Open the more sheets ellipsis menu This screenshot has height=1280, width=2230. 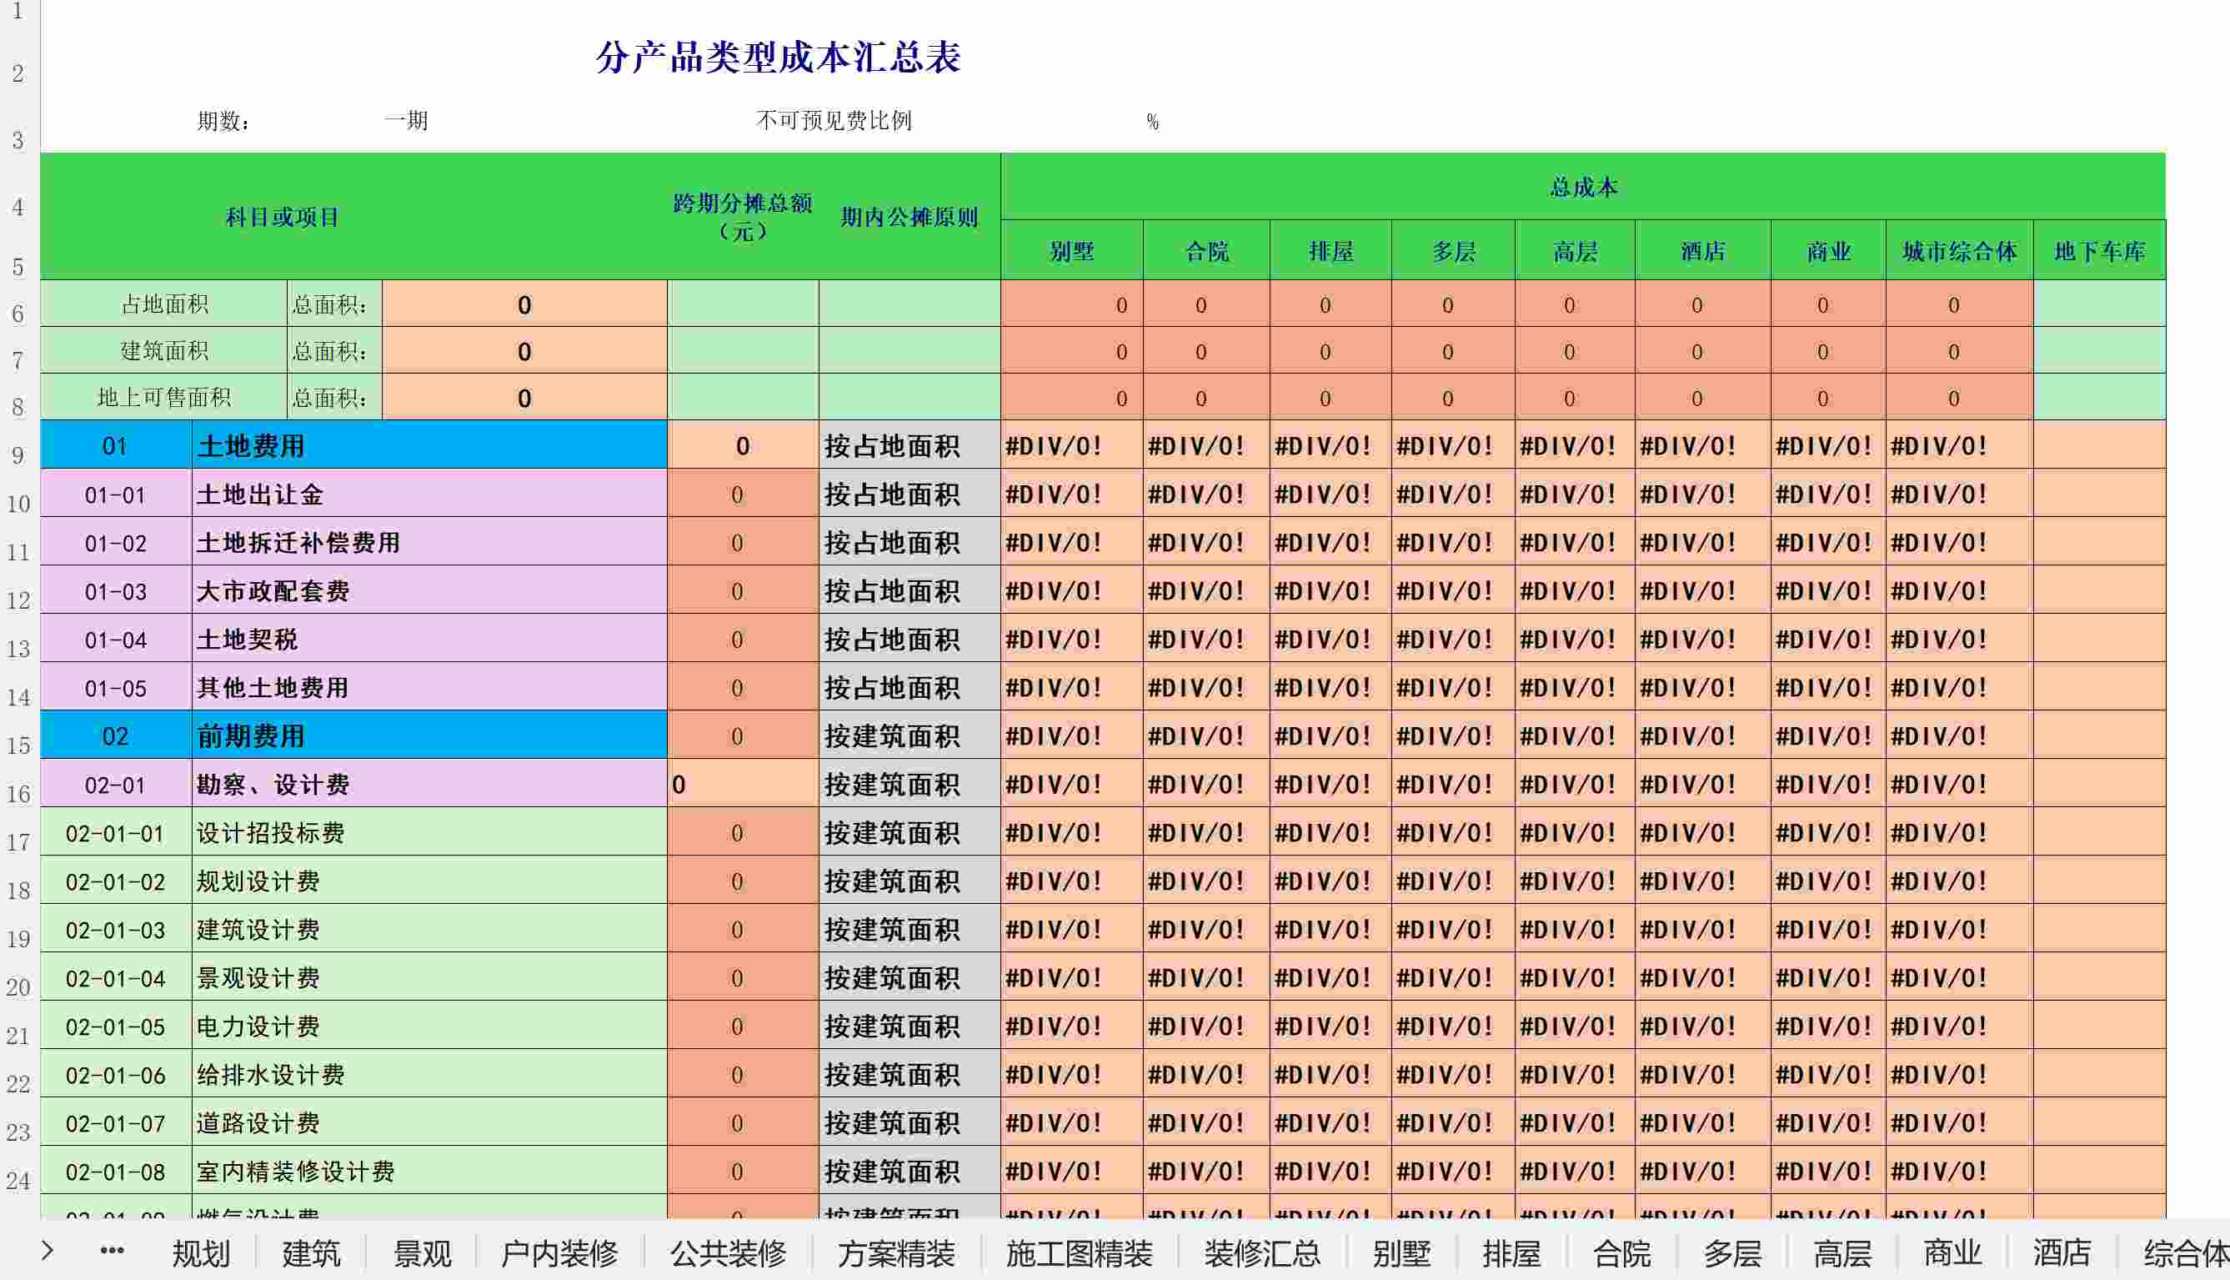[112, 1250]
